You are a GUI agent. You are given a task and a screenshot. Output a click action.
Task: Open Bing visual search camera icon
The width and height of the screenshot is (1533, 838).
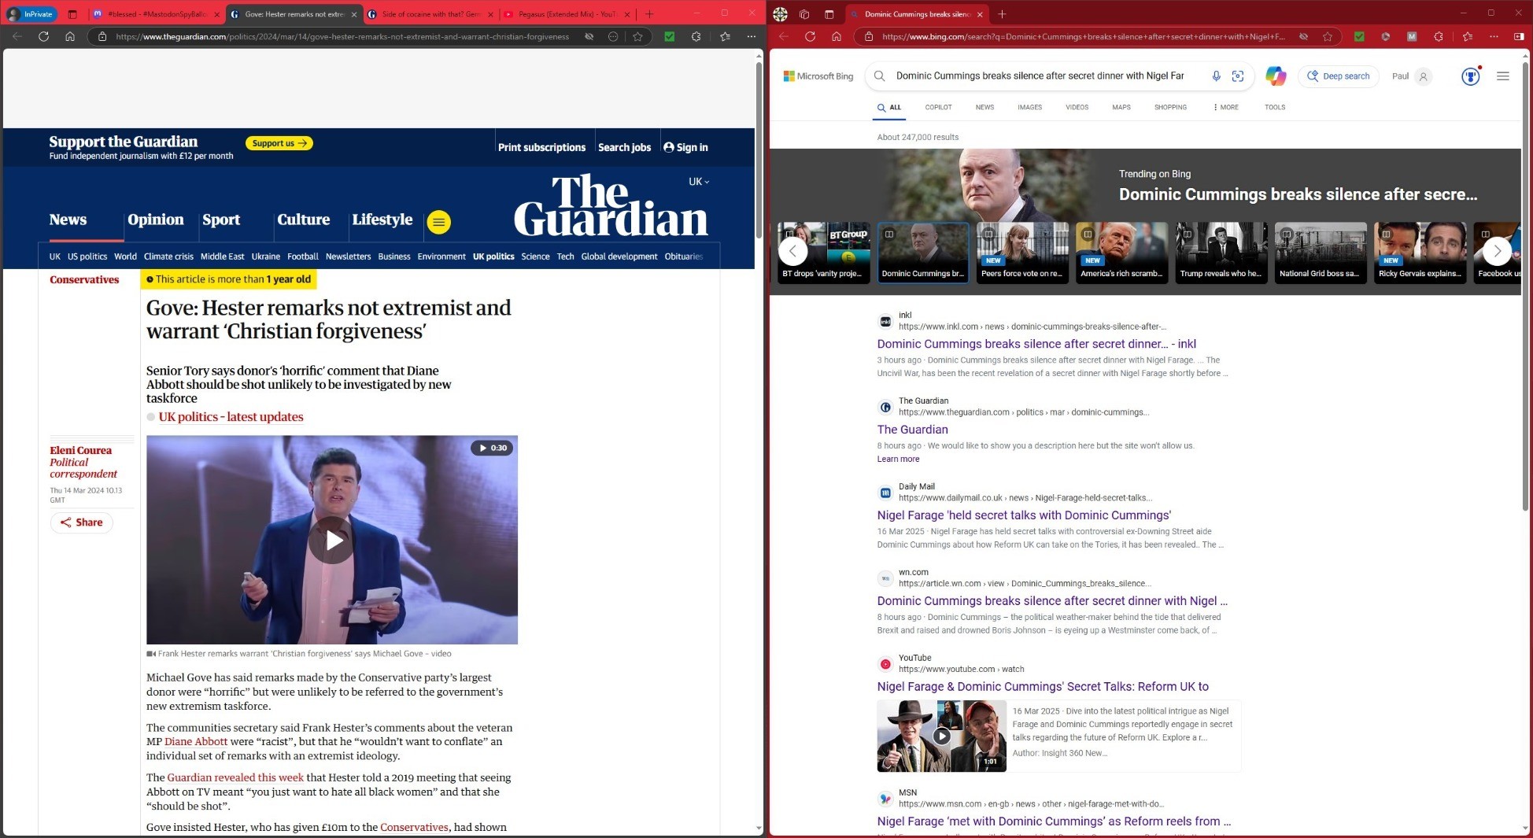click(x=1238, y=76)
